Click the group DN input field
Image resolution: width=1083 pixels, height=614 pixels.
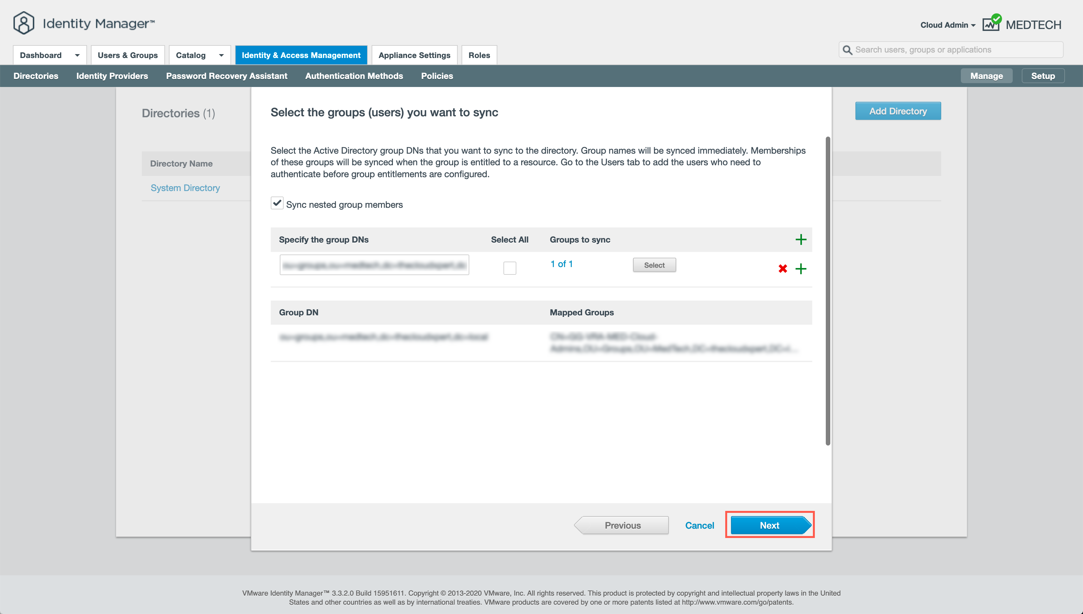click(x=374, y=265)
